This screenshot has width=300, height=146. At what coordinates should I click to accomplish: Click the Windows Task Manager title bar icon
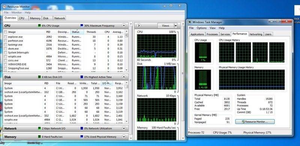[x=190, y=22]
